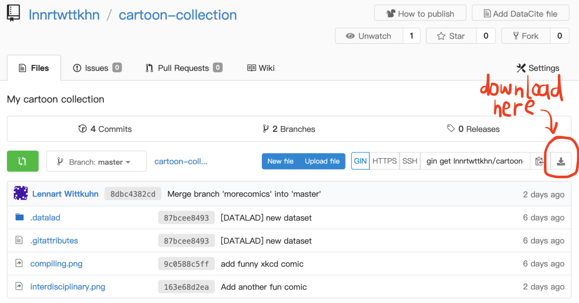The image size is (579, 303).
Task: Click the Upload file button
Action: pyautogui.click(x=322, y=161)
